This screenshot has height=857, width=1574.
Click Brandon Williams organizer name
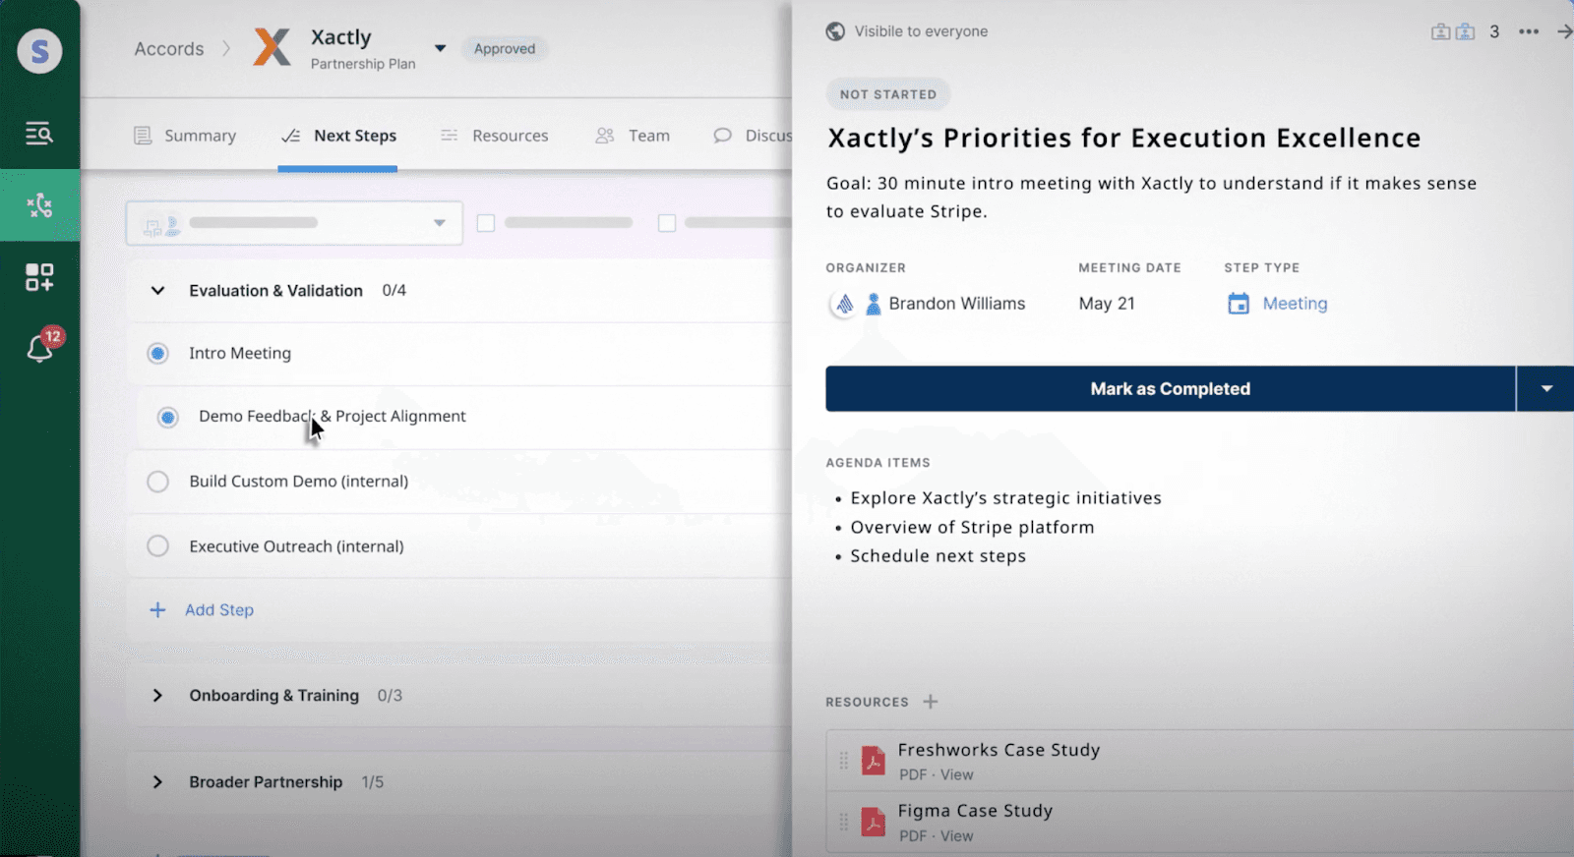pos(957,304)
